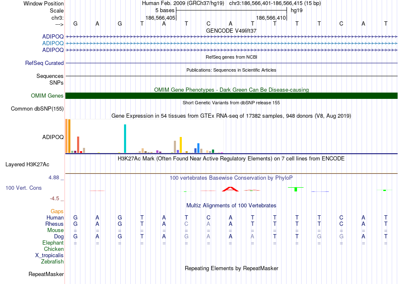Click the OMIM Genes label
This screenshot has height=284, width=398.
(x=47, y=96)
